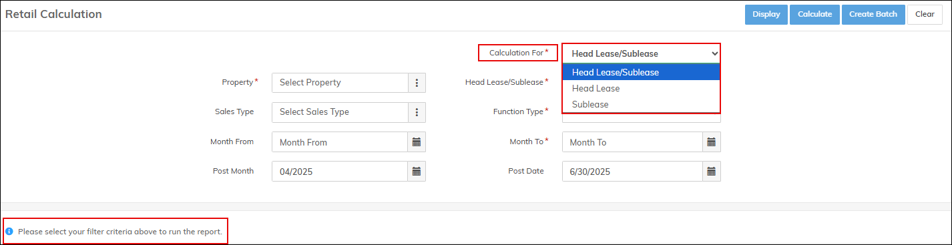Click the Month To input field
Screen dimensions: 952x245
(x=633, y=142)
